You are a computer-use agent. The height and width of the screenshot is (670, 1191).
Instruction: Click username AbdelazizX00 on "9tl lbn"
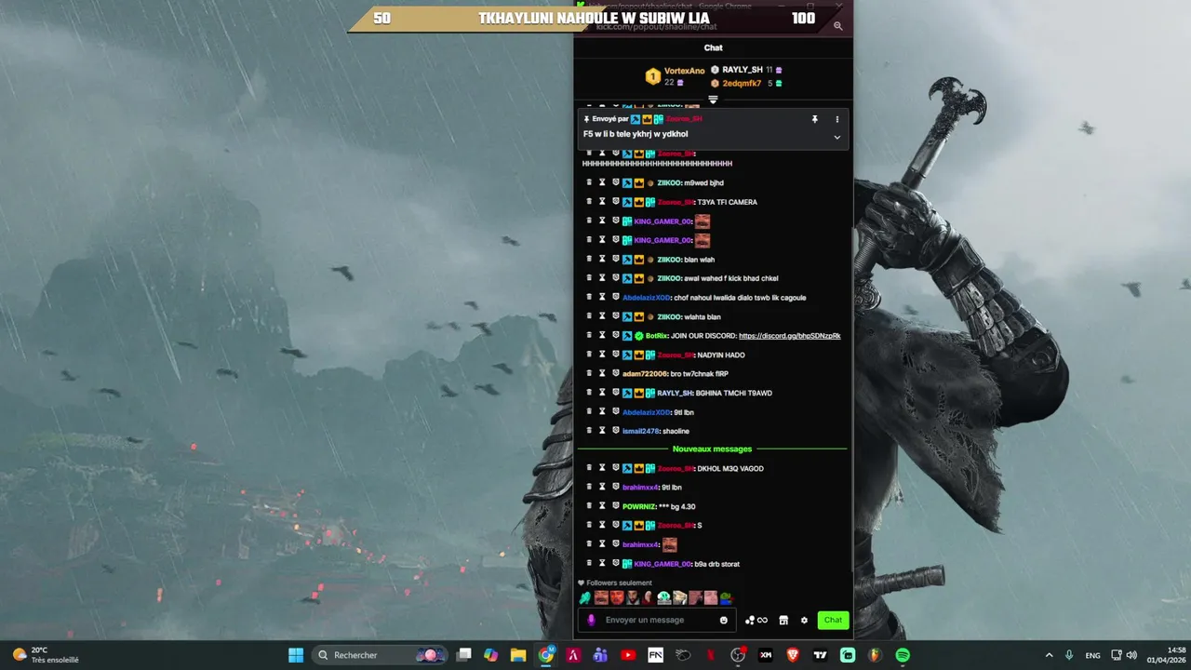[x=647, y=412]
